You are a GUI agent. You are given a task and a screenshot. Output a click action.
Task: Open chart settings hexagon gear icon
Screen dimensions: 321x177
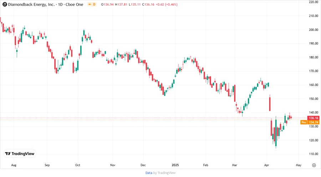[314, 165]
